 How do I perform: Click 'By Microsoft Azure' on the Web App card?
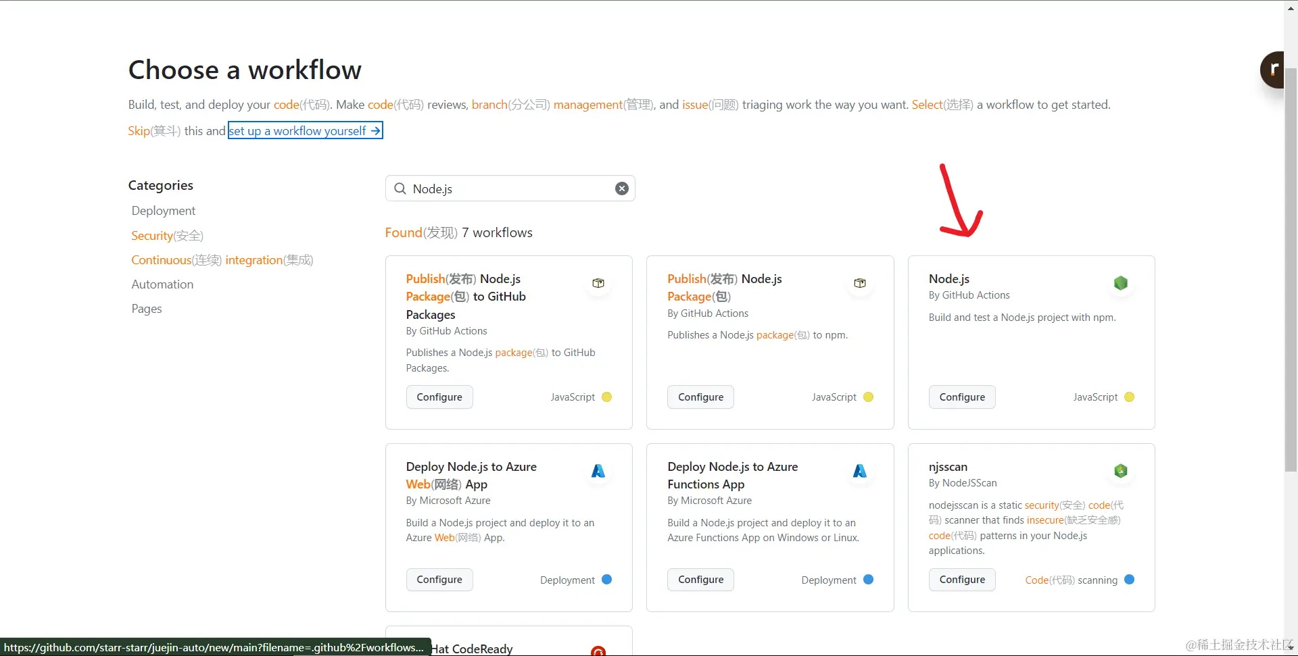point(448,501)
